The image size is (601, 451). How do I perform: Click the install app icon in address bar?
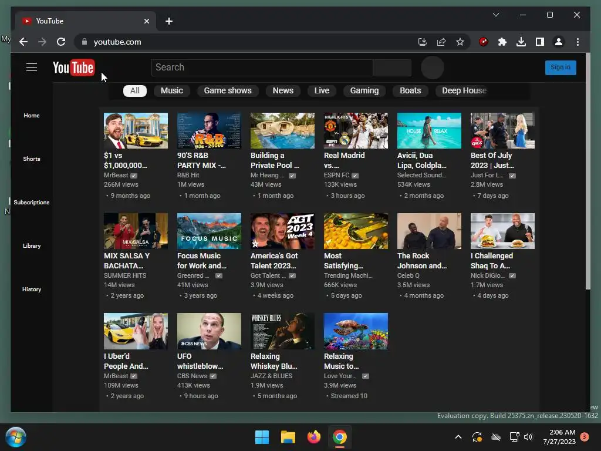pos(423,42)
